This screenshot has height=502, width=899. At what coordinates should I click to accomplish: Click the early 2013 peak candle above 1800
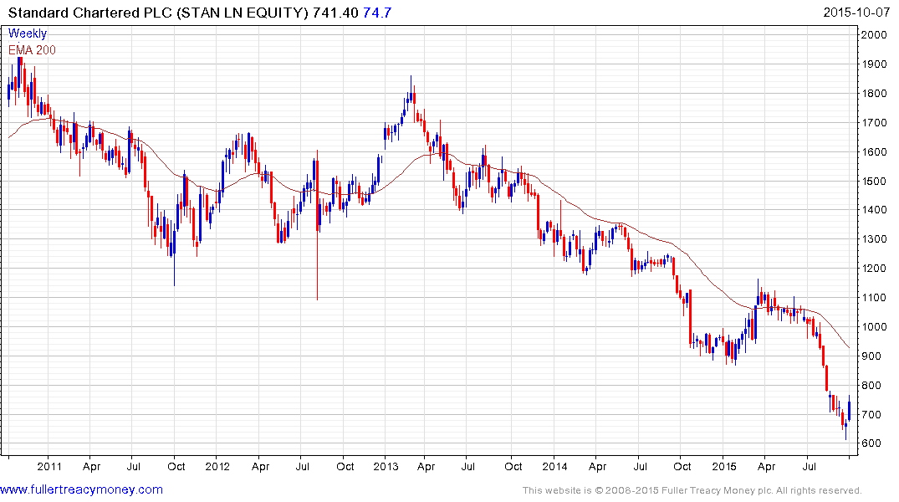[x=411, y=89]
